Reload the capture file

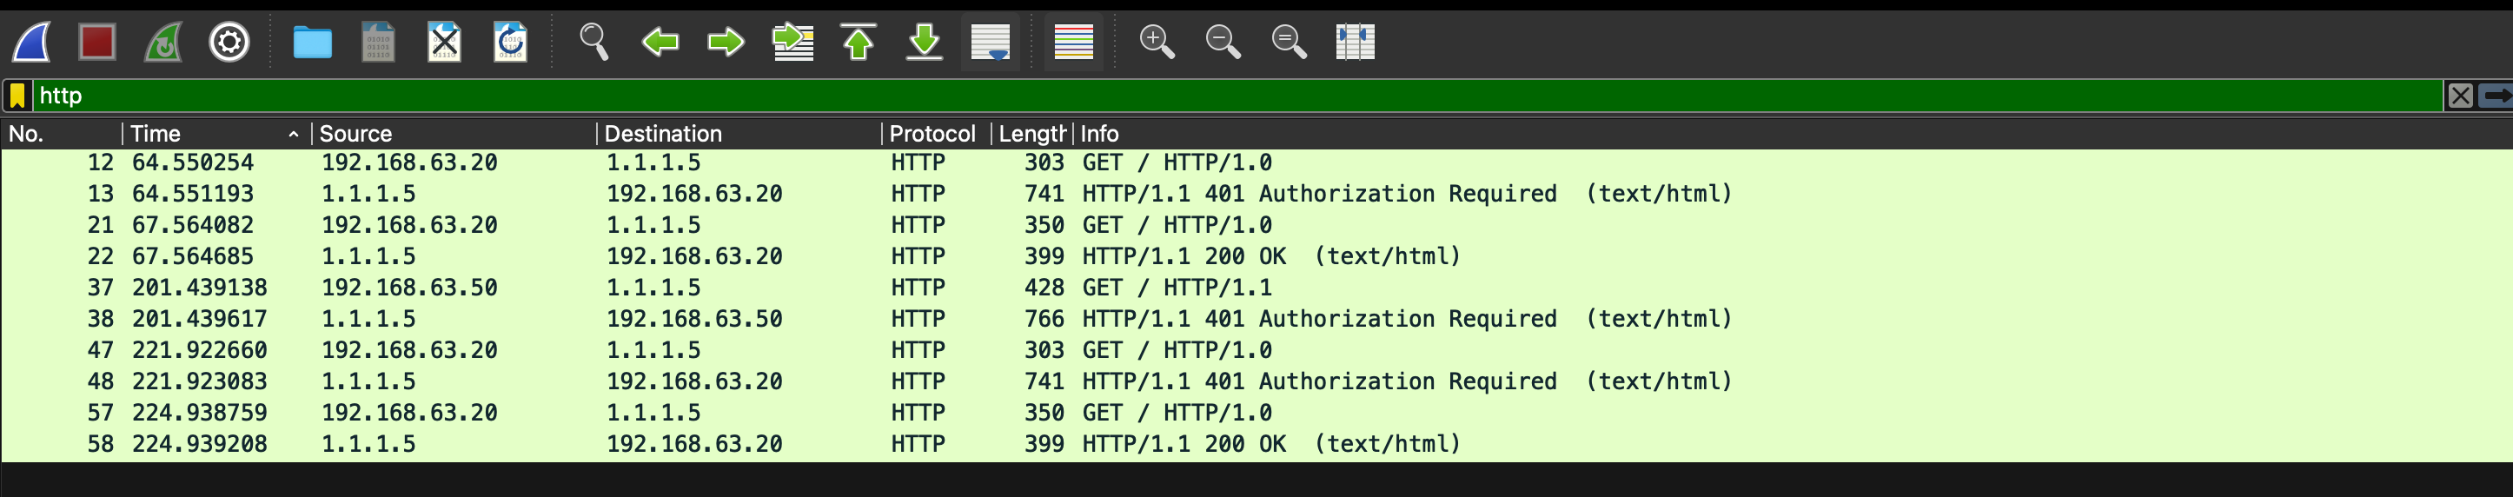510,42
